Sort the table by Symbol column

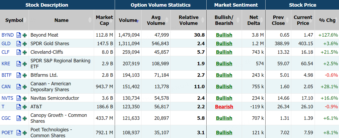click(14, 20)
